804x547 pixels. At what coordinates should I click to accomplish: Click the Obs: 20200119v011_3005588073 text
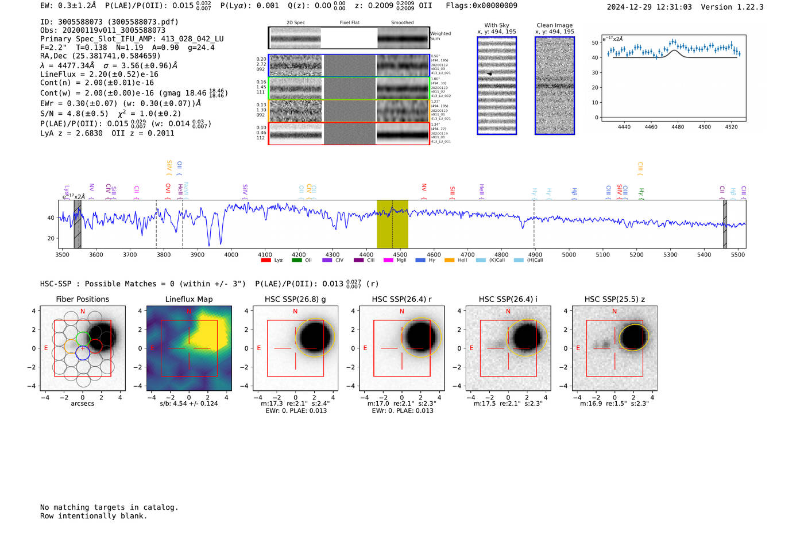point(103,30)
